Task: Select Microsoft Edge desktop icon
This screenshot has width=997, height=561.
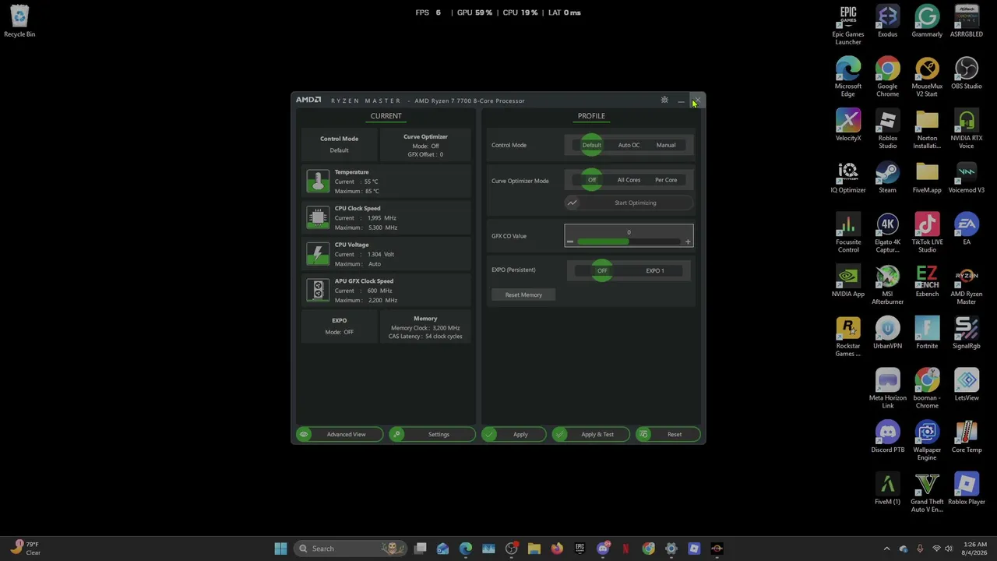Action: [x=848, y=78]
